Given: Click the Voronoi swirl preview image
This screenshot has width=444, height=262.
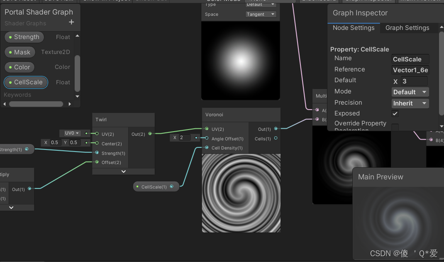Looking at the screenshot, I should coord(241,193).
